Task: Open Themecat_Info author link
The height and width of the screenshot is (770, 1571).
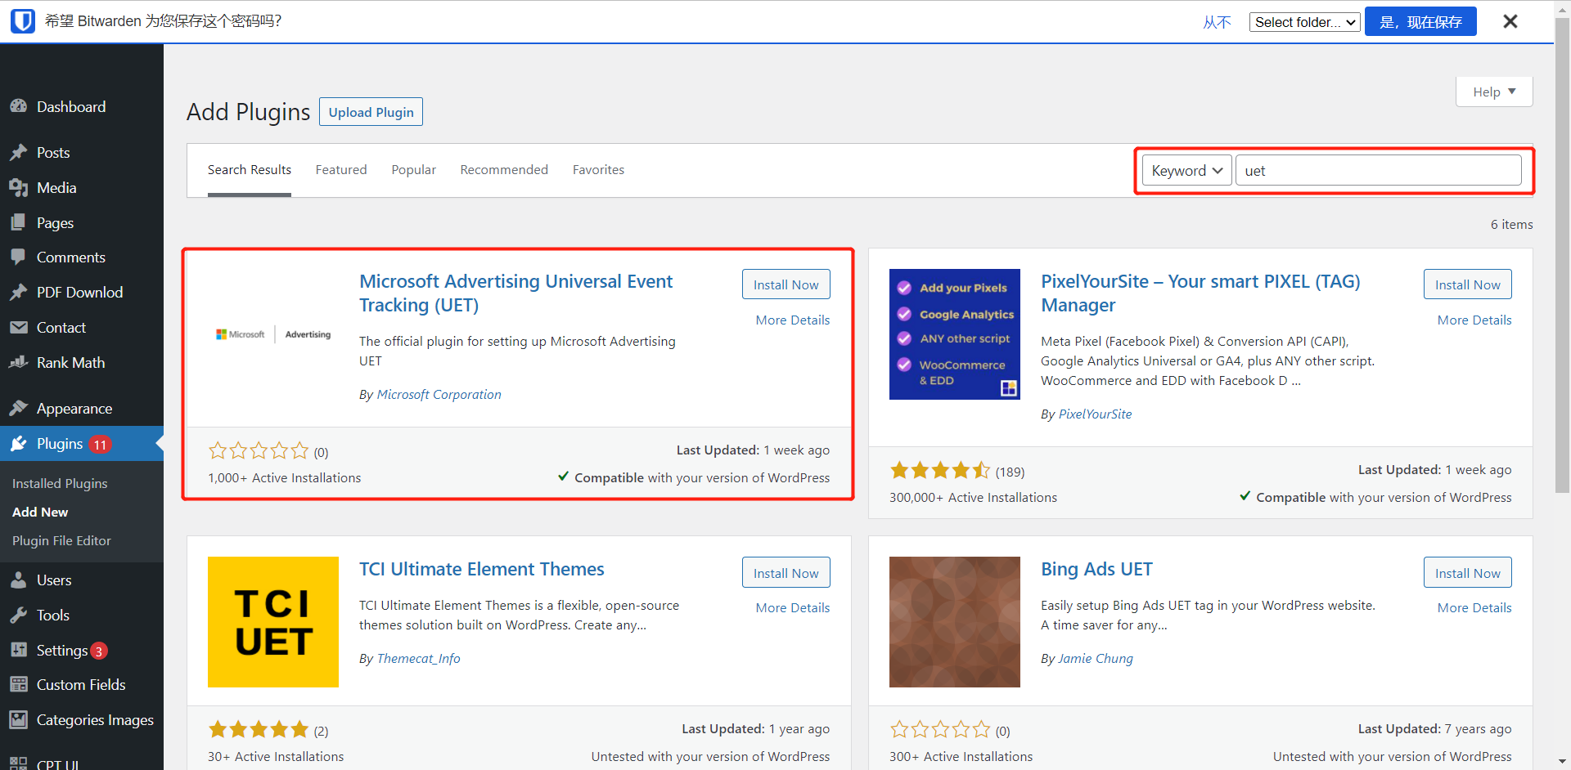Action: point(418,658)
